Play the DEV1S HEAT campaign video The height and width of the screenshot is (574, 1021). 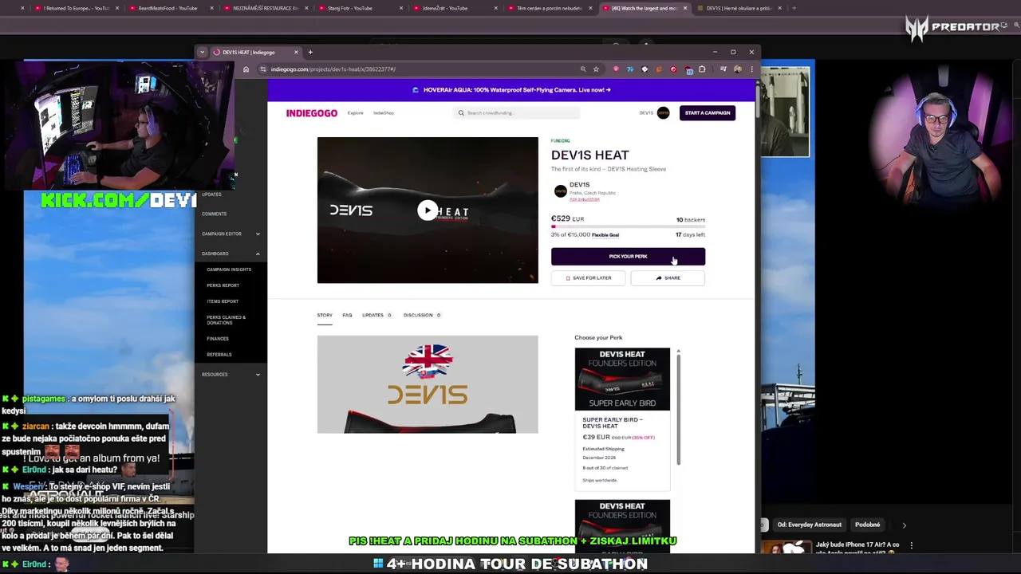point(428,210)
